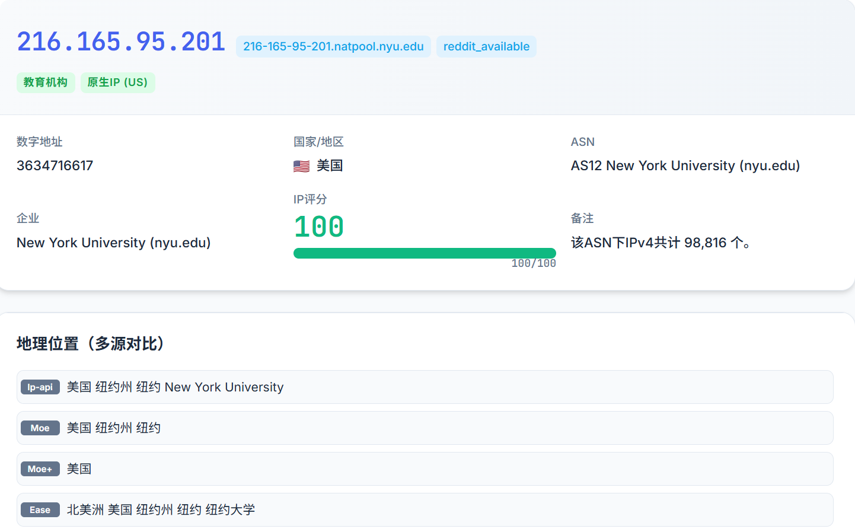Click the Ease source badge
855x532 pixels.
click(x=40, y=510)
